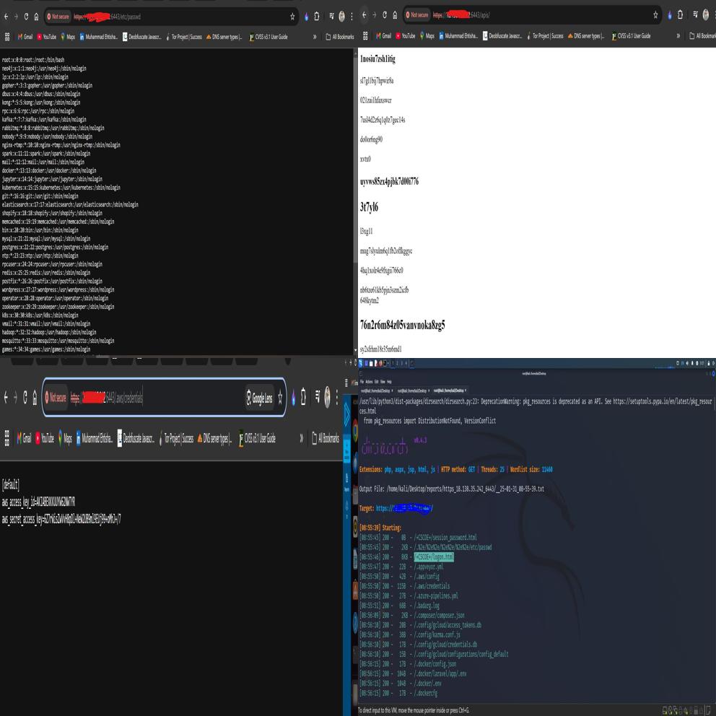Open Chrome kebab menu in /etc/passwd window
This screenshot has width=716, height=716.
[x=352, y=17]
